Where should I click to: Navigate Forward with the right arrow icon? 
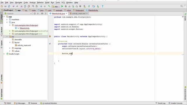(x=45, y=6)
